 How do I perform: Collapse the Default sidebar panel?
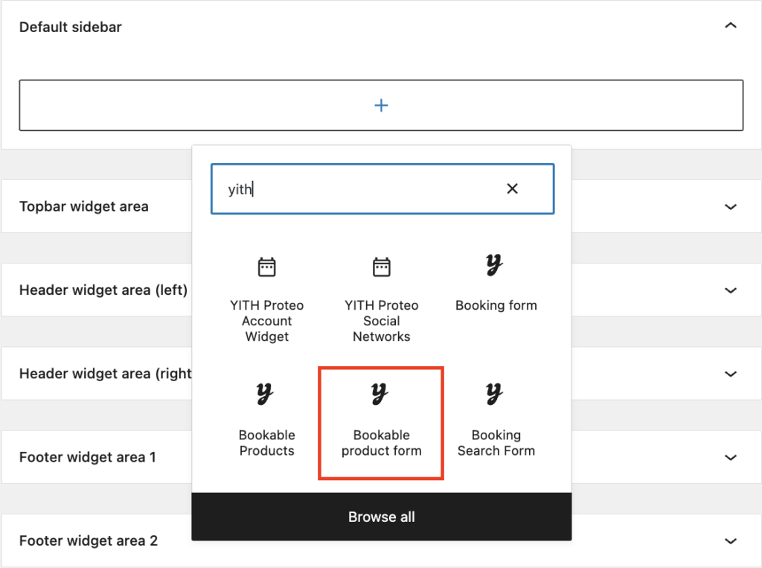point(731,26)
